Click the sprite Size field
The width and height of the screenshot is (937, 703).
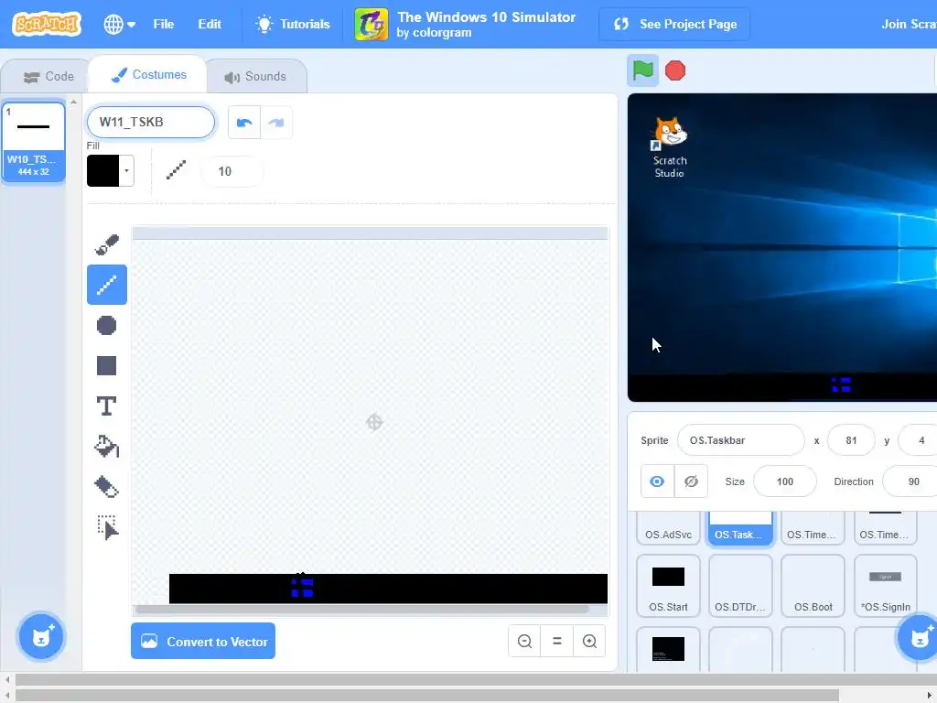784,481
